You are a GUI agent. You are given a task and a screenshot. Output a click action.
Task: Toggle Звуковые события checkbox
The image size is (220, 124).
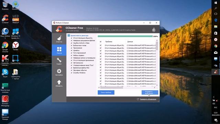pos(71,70)
